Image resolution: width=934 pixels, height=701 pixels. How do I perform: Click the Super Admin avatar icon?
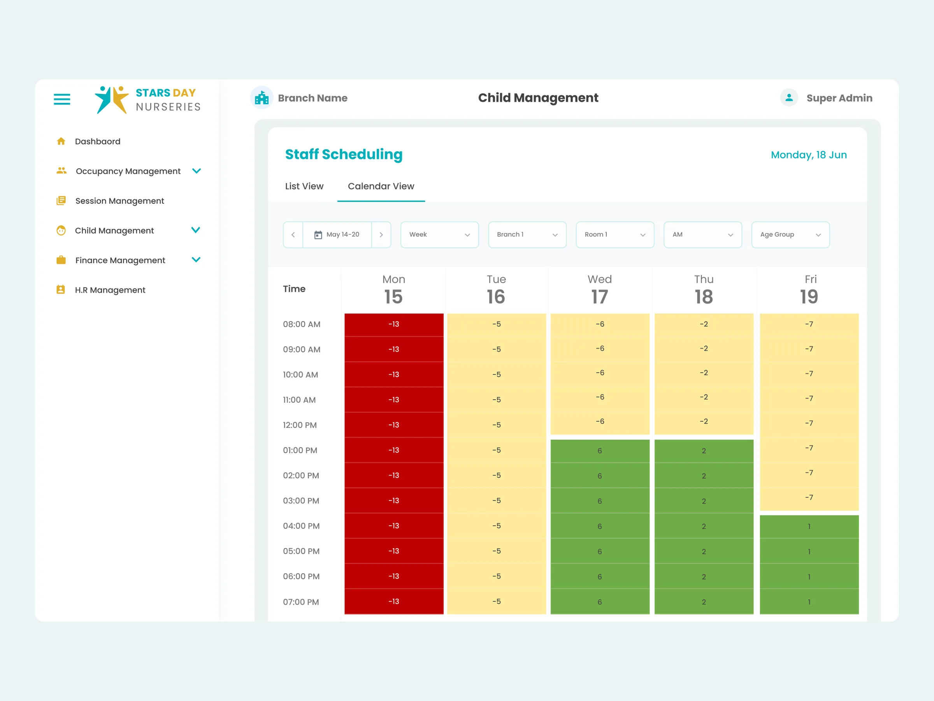tap(789, 98)
